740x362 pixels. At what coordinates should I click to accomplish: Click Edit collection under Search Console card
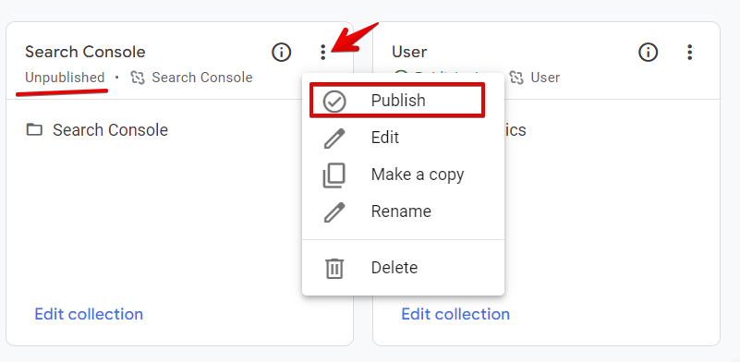click(89, 314)
